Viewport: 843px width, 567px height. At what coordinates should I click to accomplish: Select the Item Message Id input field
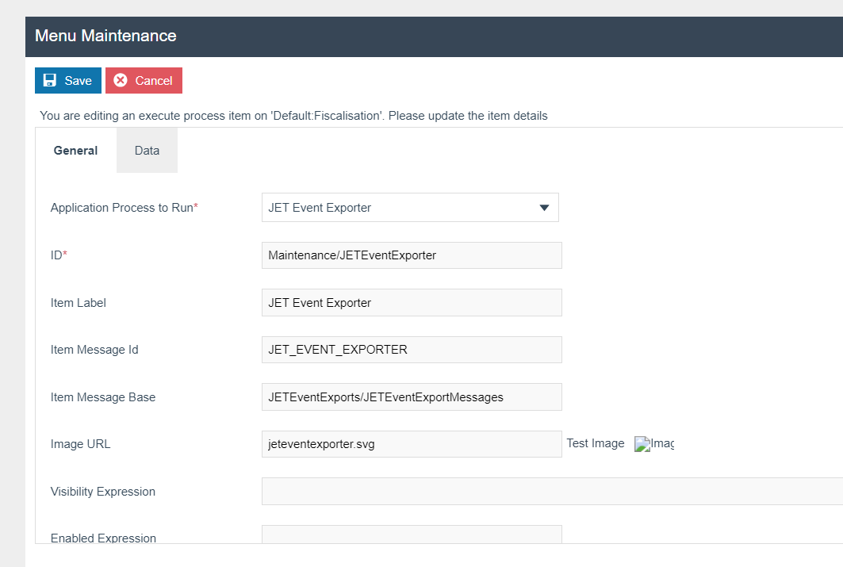411,350
